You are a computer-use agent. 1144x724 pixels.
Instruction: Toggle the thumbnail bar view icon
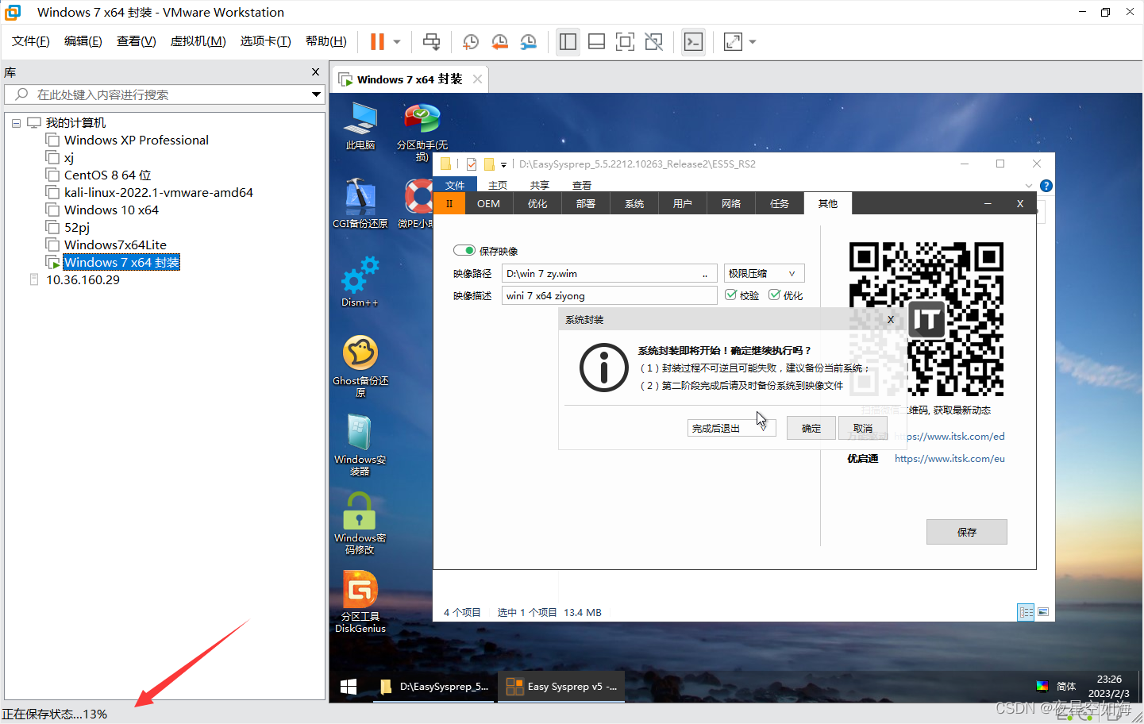[596, 41]
